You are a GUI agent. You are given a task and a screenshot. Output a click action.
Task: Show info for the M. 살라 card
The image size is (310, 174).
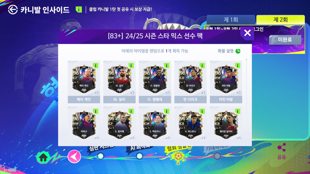[x=131, y=65]
